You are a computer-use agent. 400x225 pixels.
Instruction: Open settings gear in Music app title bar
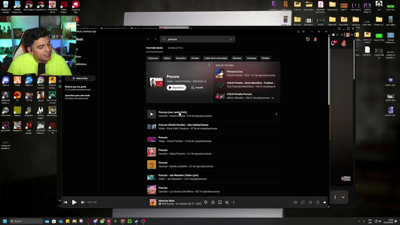click(x=303, y=32)
